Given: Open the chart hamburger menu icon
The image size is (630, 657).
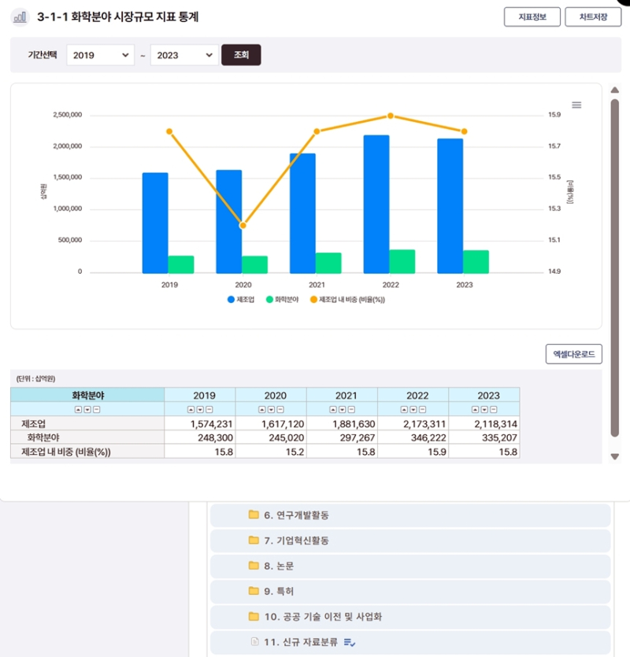Looking at the screenshot, I should [x=576, y=105].
